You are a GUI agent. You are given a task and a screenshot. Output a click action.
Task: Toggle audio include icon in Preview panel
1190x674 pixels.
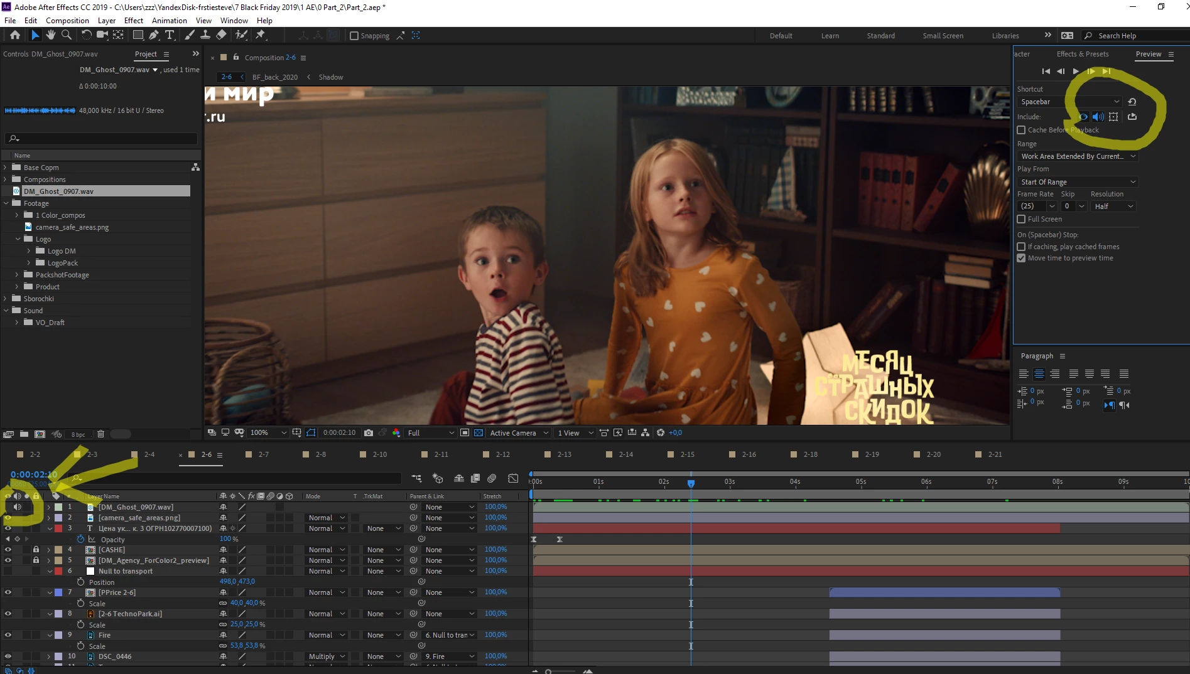point(1098,117)
